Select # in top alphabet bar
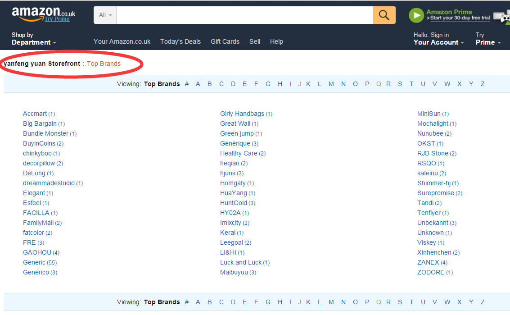The height and width of the screenshot is (315, 510). (x=187, y=84)
